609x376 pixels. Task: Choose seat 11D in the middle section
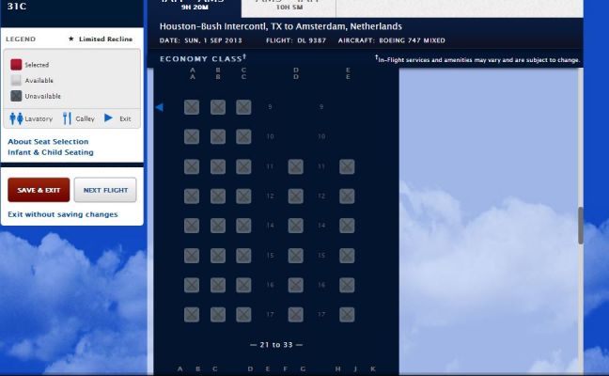pos(295,166)
